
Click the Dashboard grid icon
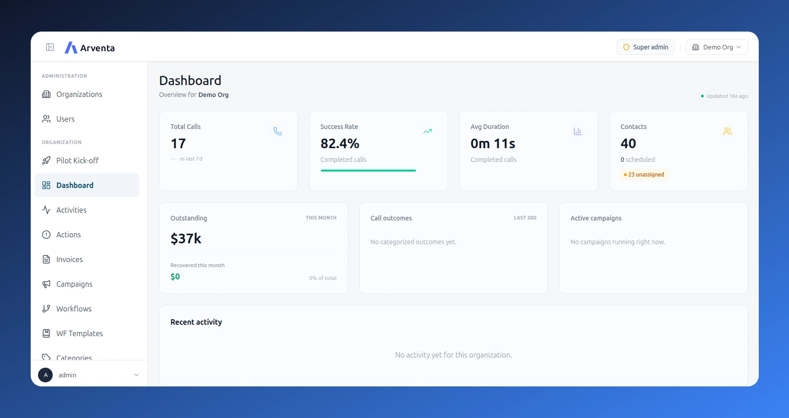[x=46, y=185]
